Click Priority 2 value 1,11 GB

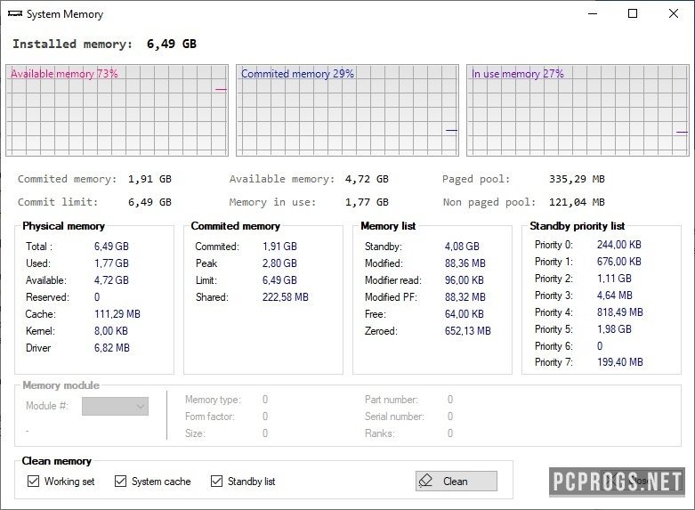tap(614, 279)
